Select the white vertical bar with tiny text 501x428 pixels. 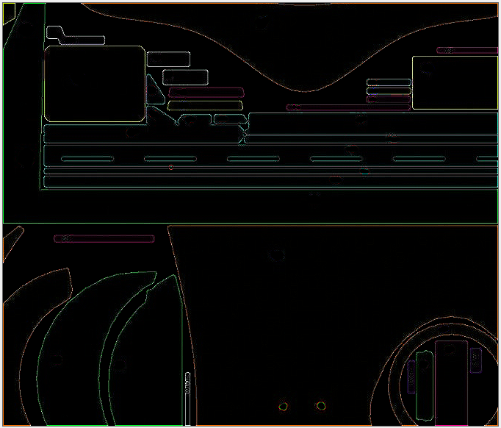(187, 399)
